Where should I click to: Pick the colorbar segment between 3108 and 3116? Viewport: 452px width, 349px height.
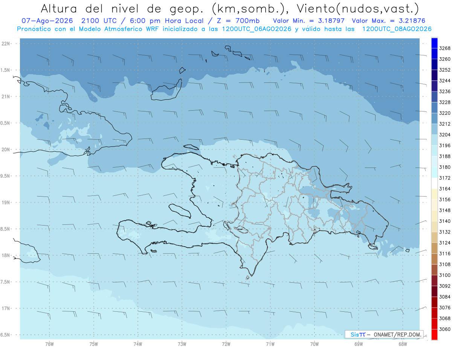click(434, 259)
